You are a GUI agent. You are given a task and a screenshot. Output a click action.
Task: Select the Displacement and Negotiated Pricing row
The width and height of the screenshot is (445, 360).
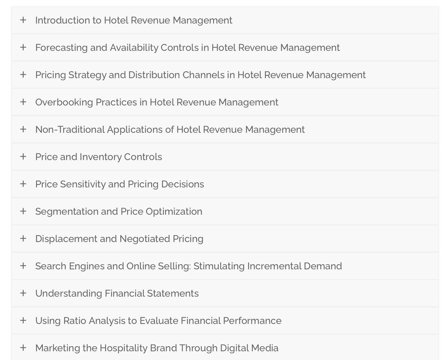point(119,238)
